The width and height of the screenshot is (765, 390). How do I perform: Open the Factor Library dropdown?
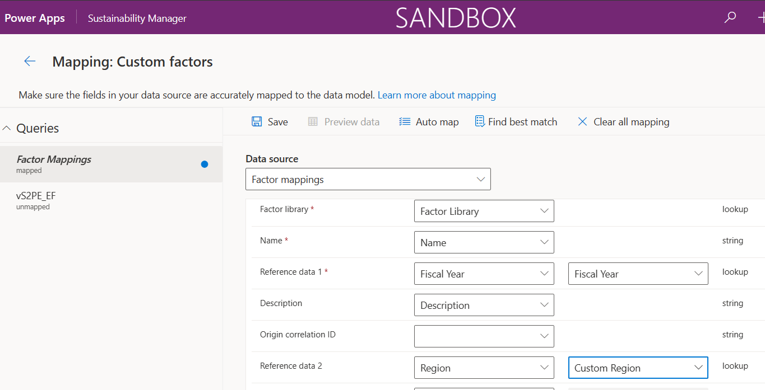click(x=484, y=211)
